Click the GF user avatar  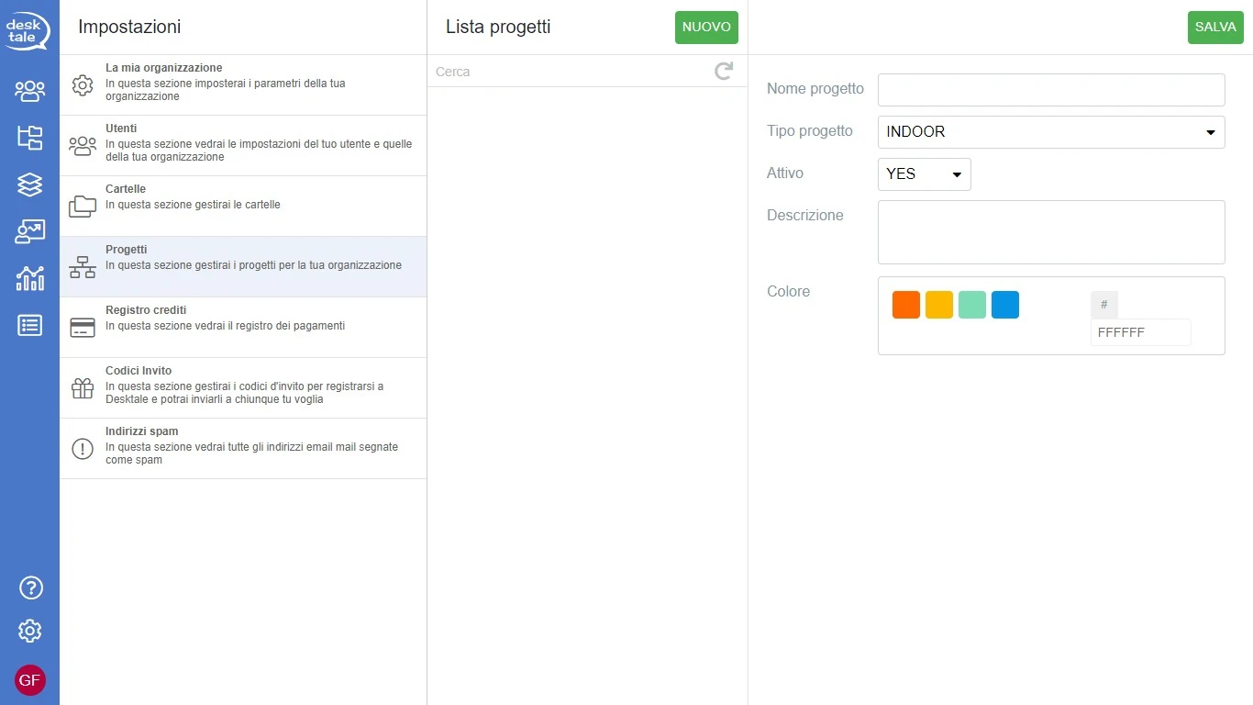point(30,680)
